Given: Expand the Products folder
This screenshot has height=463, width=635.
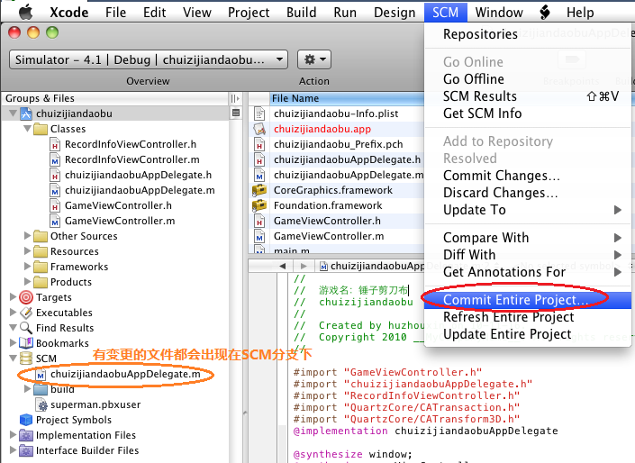Looking at the screenshot, I should pyautogui.click(x=28, y=282).
